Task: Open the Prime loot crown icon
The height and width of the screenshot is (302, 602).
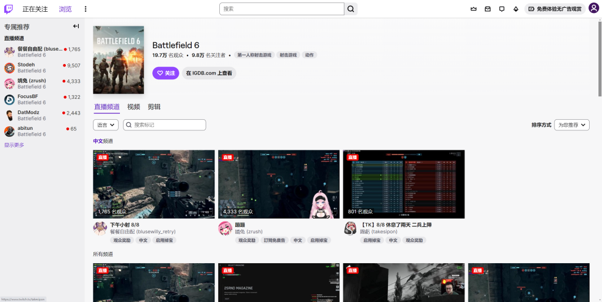Action: point(473,9)
